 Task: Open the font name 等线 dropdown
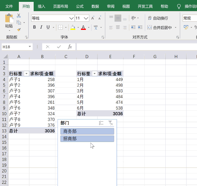pyautogui.click(x=71, y=18)
